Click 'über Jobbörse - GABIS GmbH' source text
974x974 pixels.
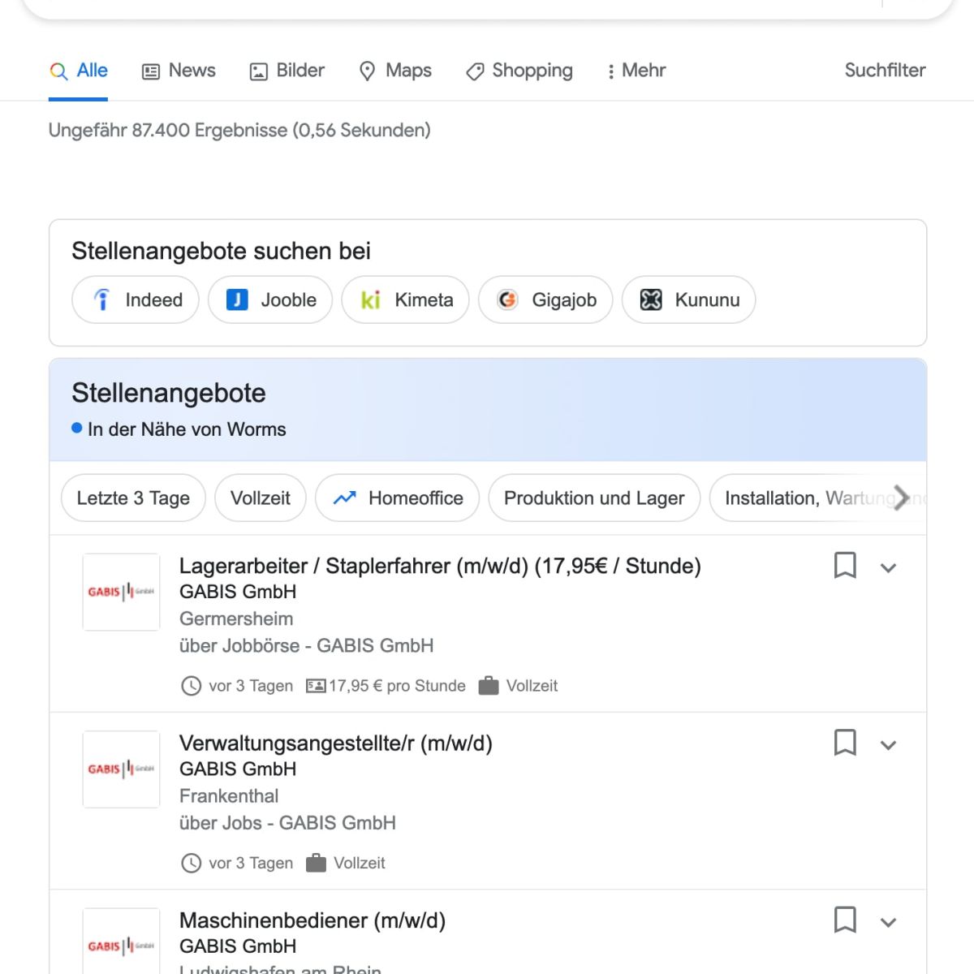pos(307,646)
